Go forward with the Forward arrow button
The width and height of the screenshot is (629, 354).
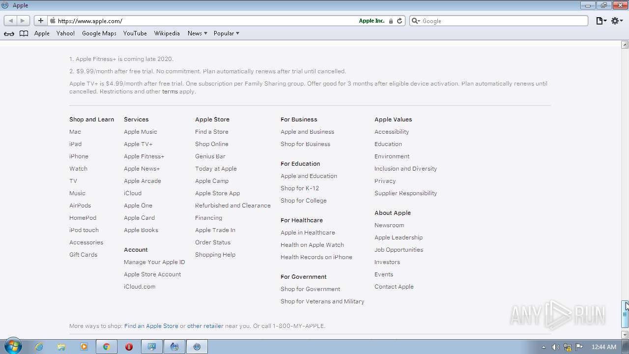click(23, 21)
